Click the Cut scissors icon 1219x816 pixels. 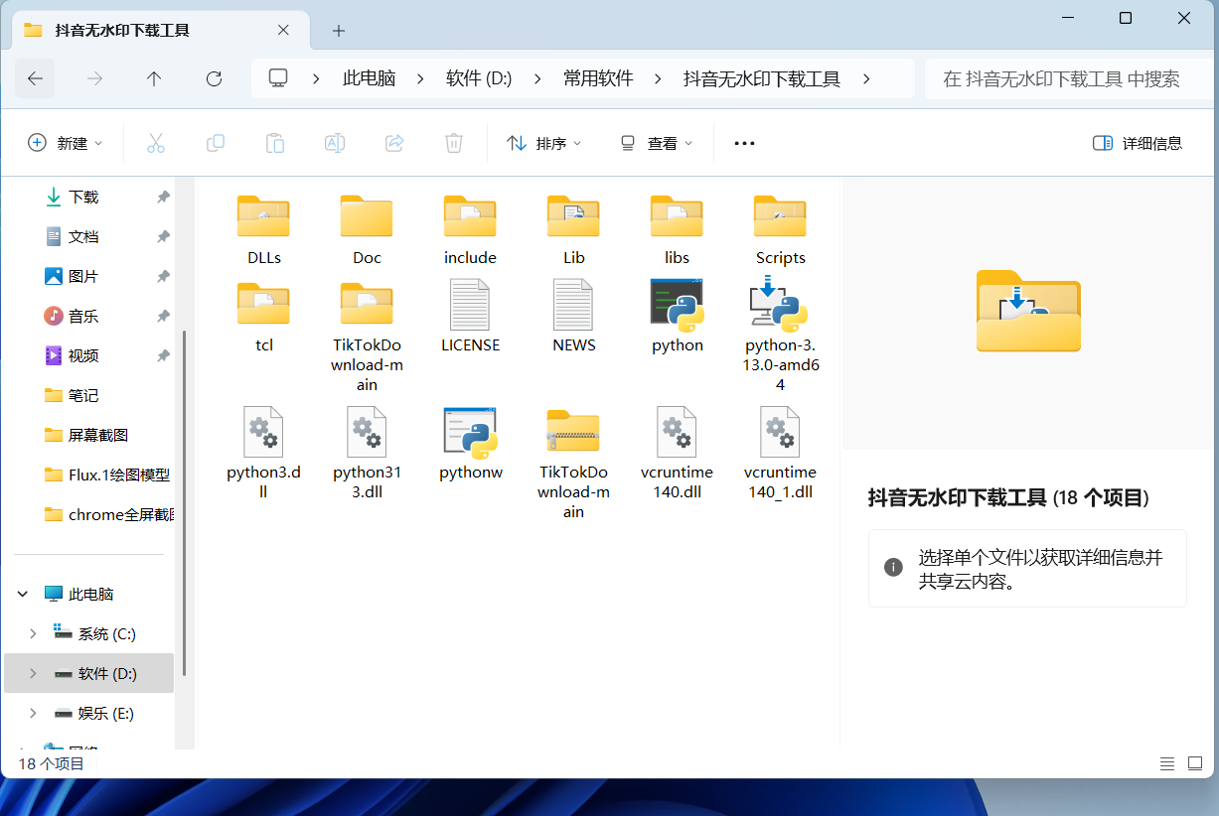(x=156, y=143)
